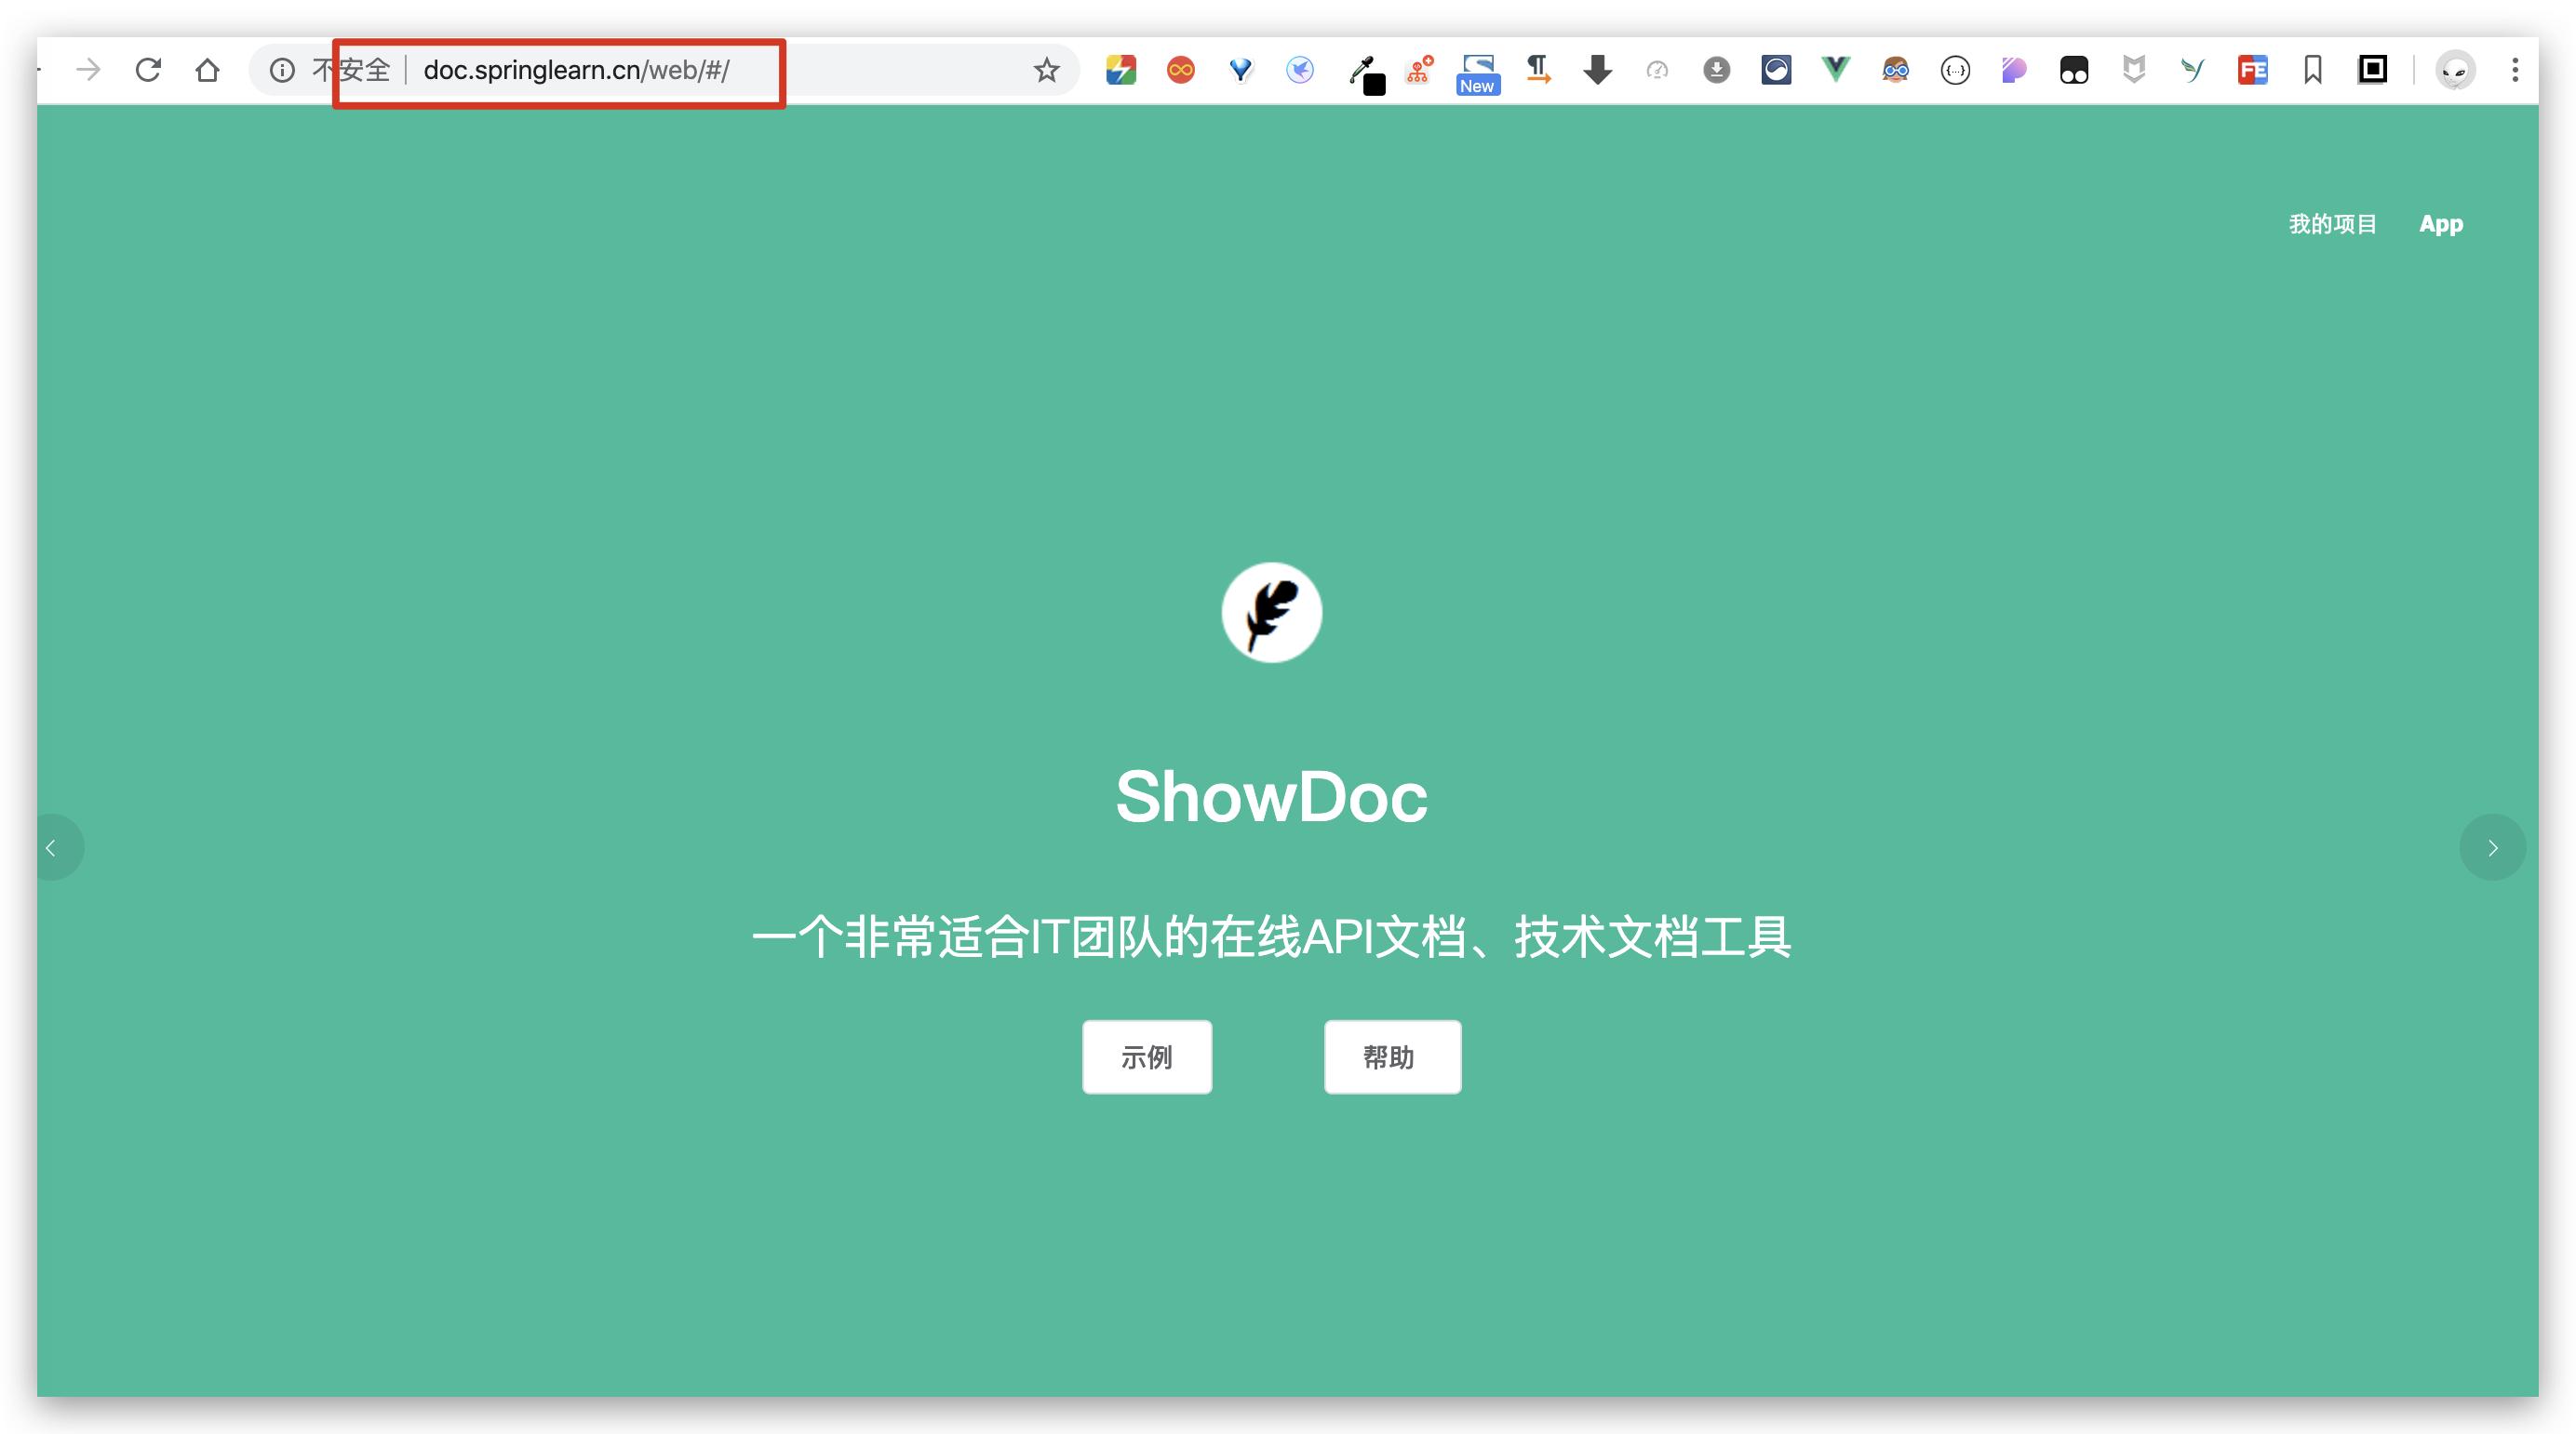Advance carousel with right arrow
Image resolution: width=2576 pixels, height=1434 pixels.
[2492, 847]
